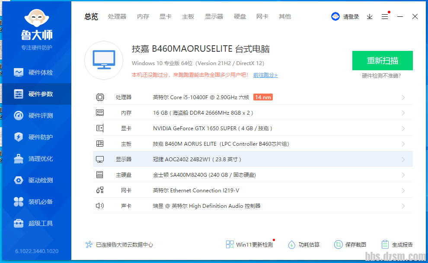
Task: Click the user avatar login icon
Action: [x=335, y=16]
